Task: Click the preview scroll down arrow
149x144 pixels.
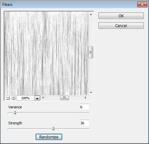Action: click(91, 93)
